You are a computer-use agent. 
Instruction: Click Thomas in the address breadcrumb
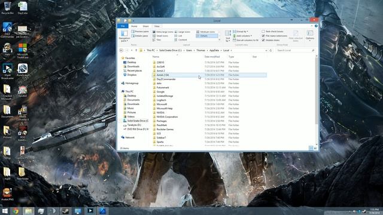point(201,50)
